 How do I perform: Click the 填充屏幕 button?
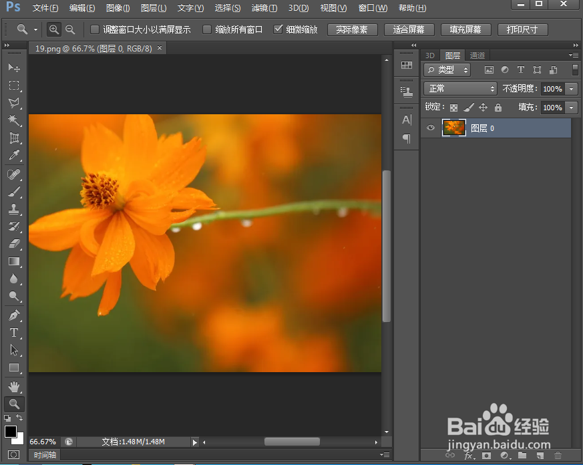(x=465, y=29)
